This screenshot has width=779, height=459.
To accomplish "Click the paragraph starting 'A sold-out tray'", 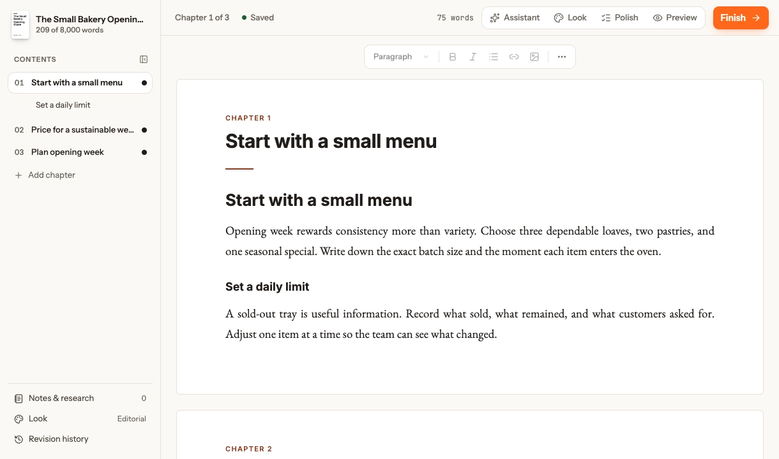I will [470, 324].
